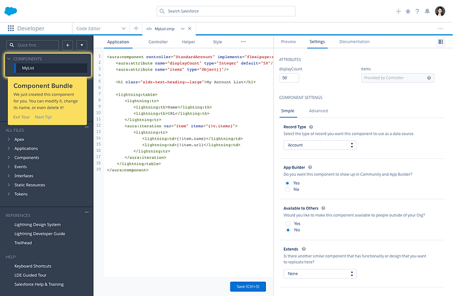The height and width of the screenshot is (296, 453).
Task: Open the Record Type Account dropdown
Action: [320, 145]
